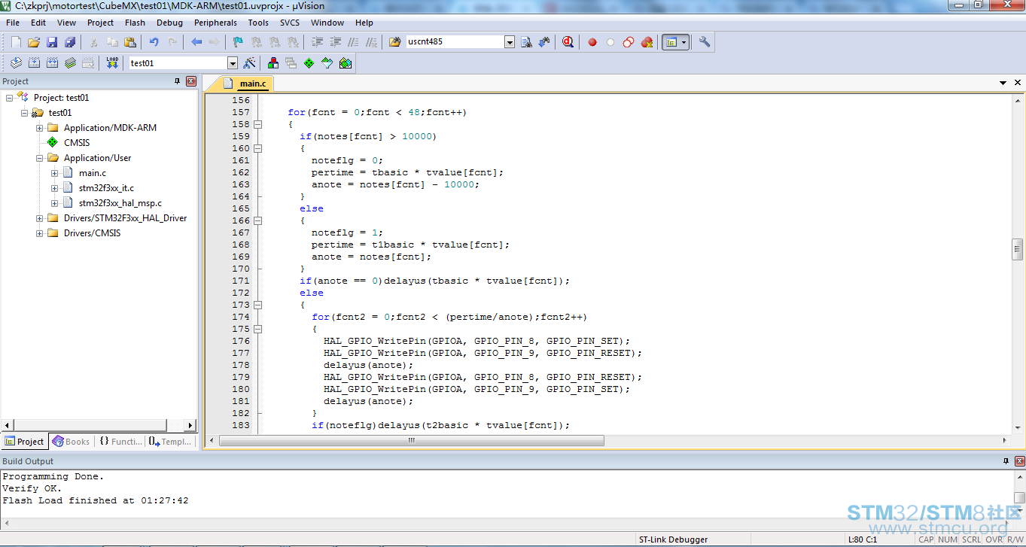Expand Drivers/CMSIS group
The width and height of the screenshot is (1026, 547).
tap(39, 233)
